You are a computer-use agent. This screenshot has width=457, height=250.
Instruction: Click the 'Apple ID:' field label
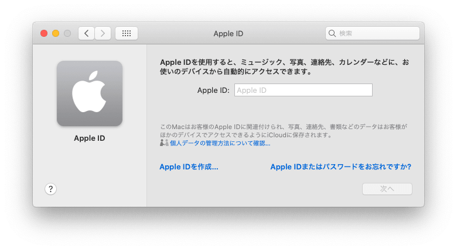[213, 91]
